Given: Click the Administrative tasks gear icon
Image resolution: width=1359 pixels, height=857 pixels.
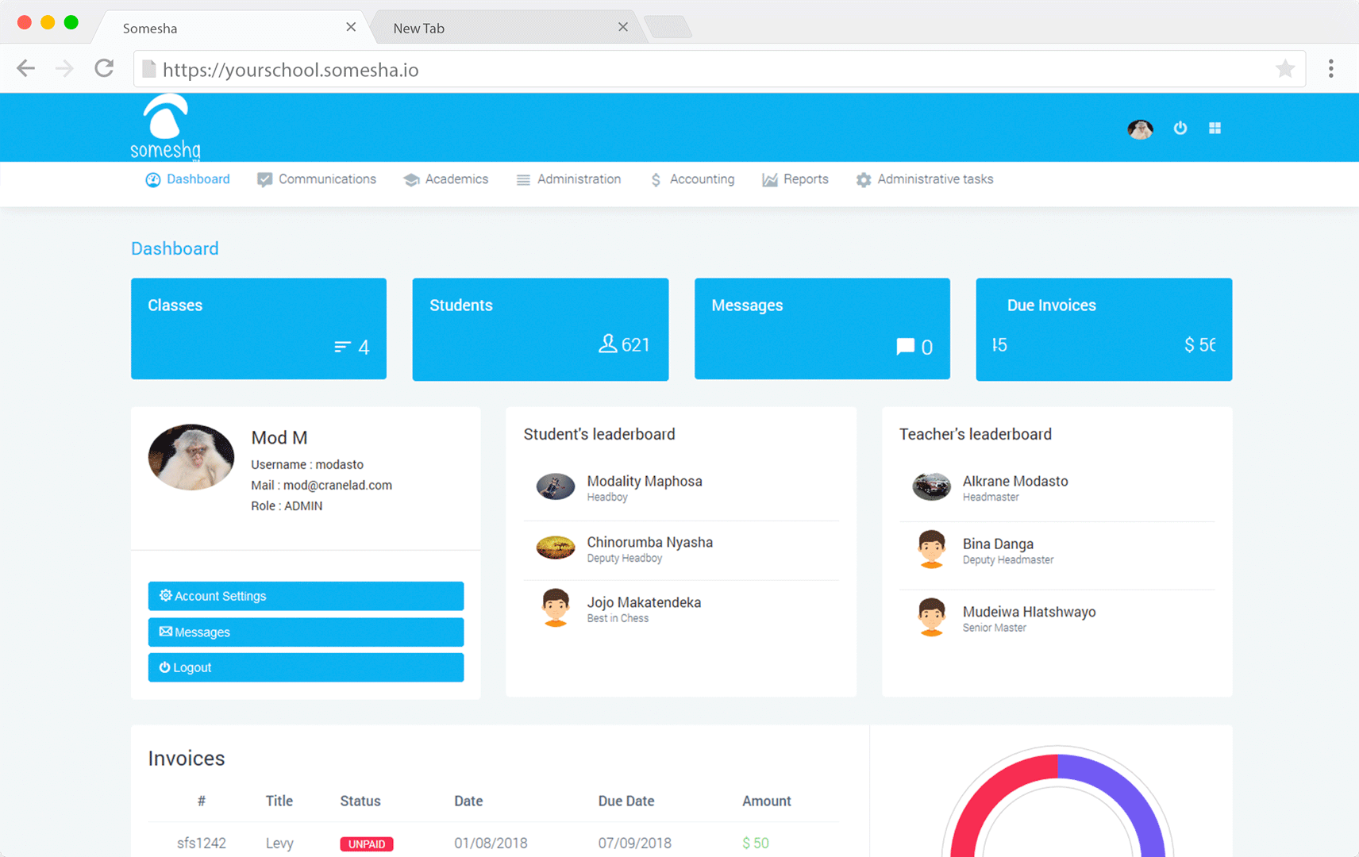Looking at the screenshot, I should click(x=864, y=180).
